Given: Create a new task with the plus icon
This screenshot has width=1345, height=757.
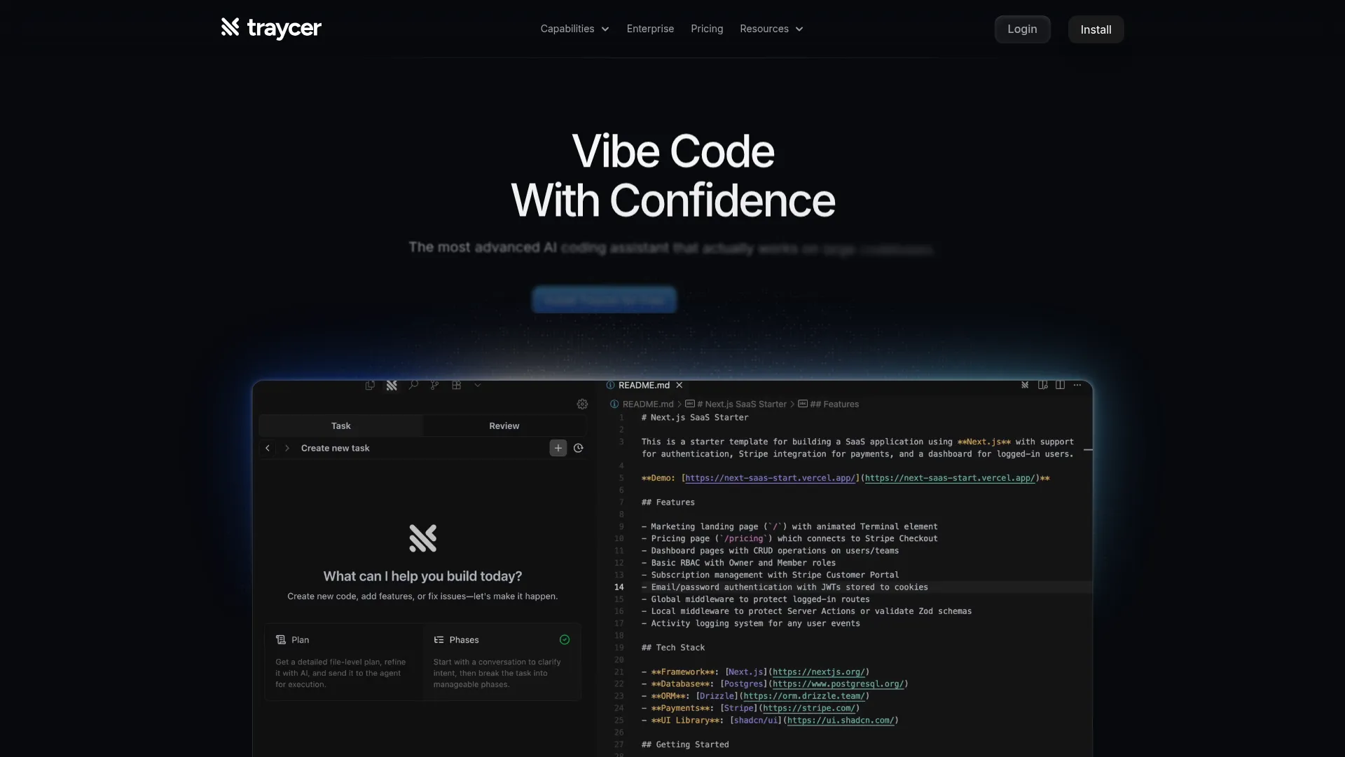Looking at the screenshot, I should pos(558,448).
